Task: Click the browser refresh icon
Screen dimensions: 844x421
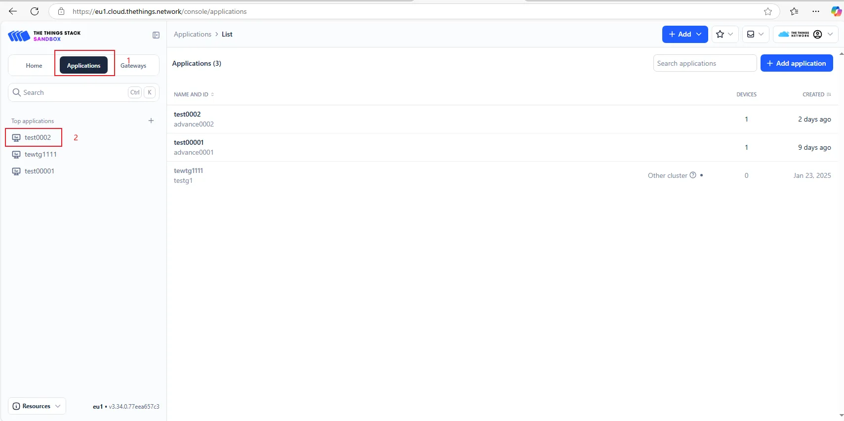Action: click(35, 11)
